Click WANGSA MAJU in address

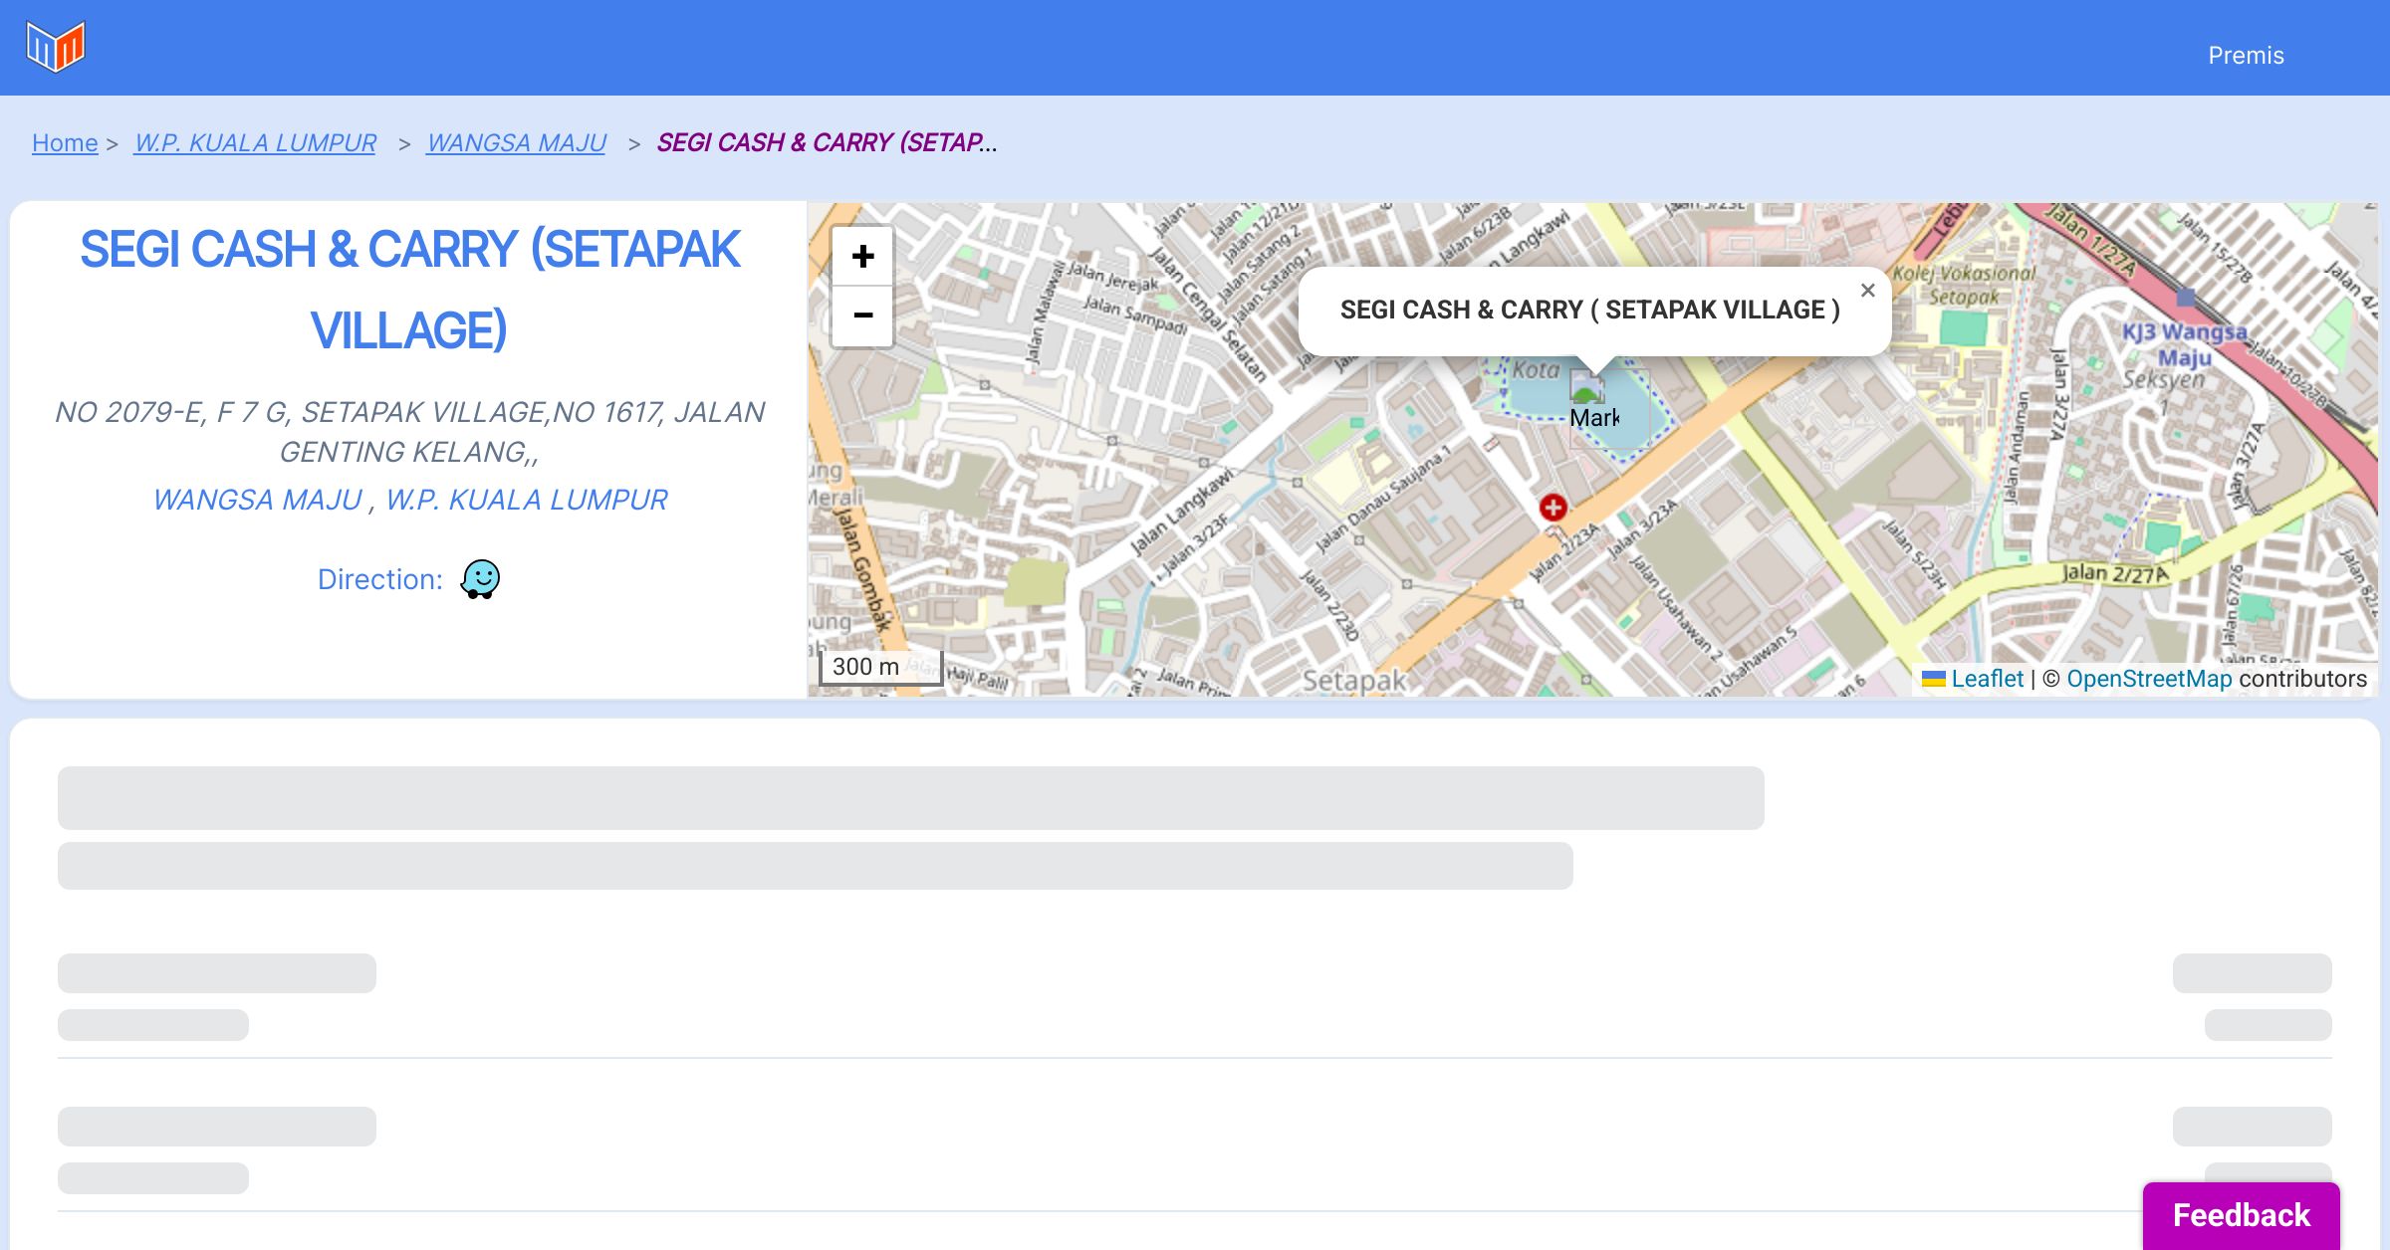(258, 500)
